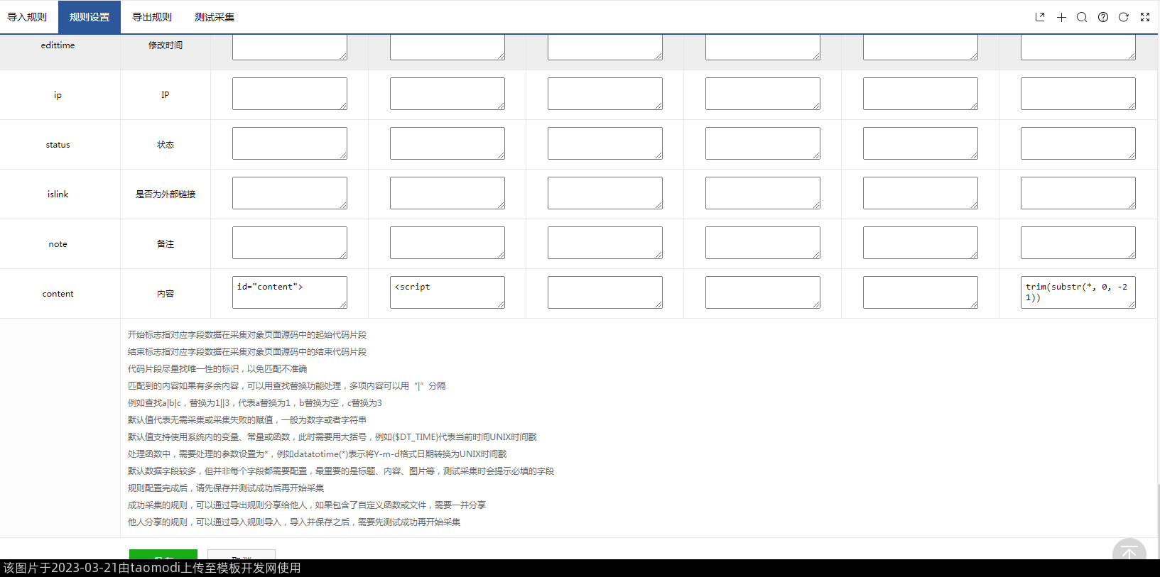
Task: Switch to the 导入规则 tab
Action: tap(27, 17)
